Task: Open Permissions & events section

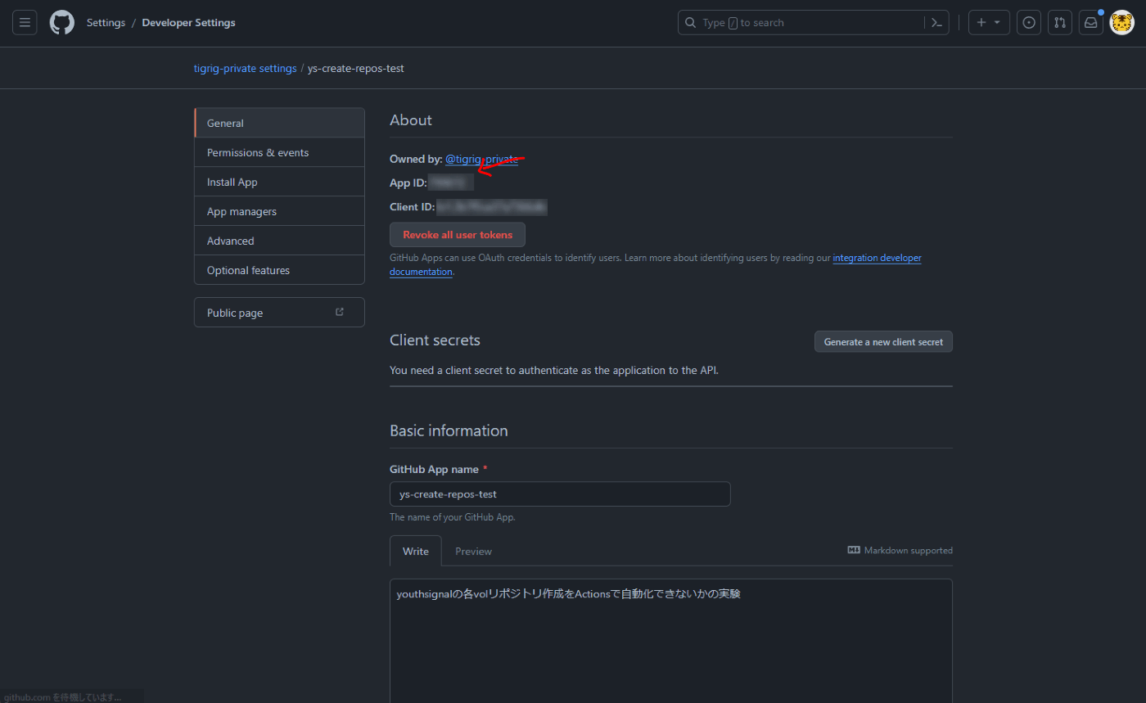Action: [x=279, y=152]
